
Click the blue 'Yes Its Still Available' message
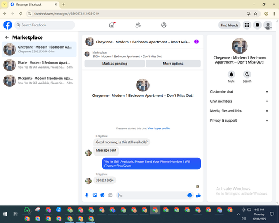pos(151,164)
